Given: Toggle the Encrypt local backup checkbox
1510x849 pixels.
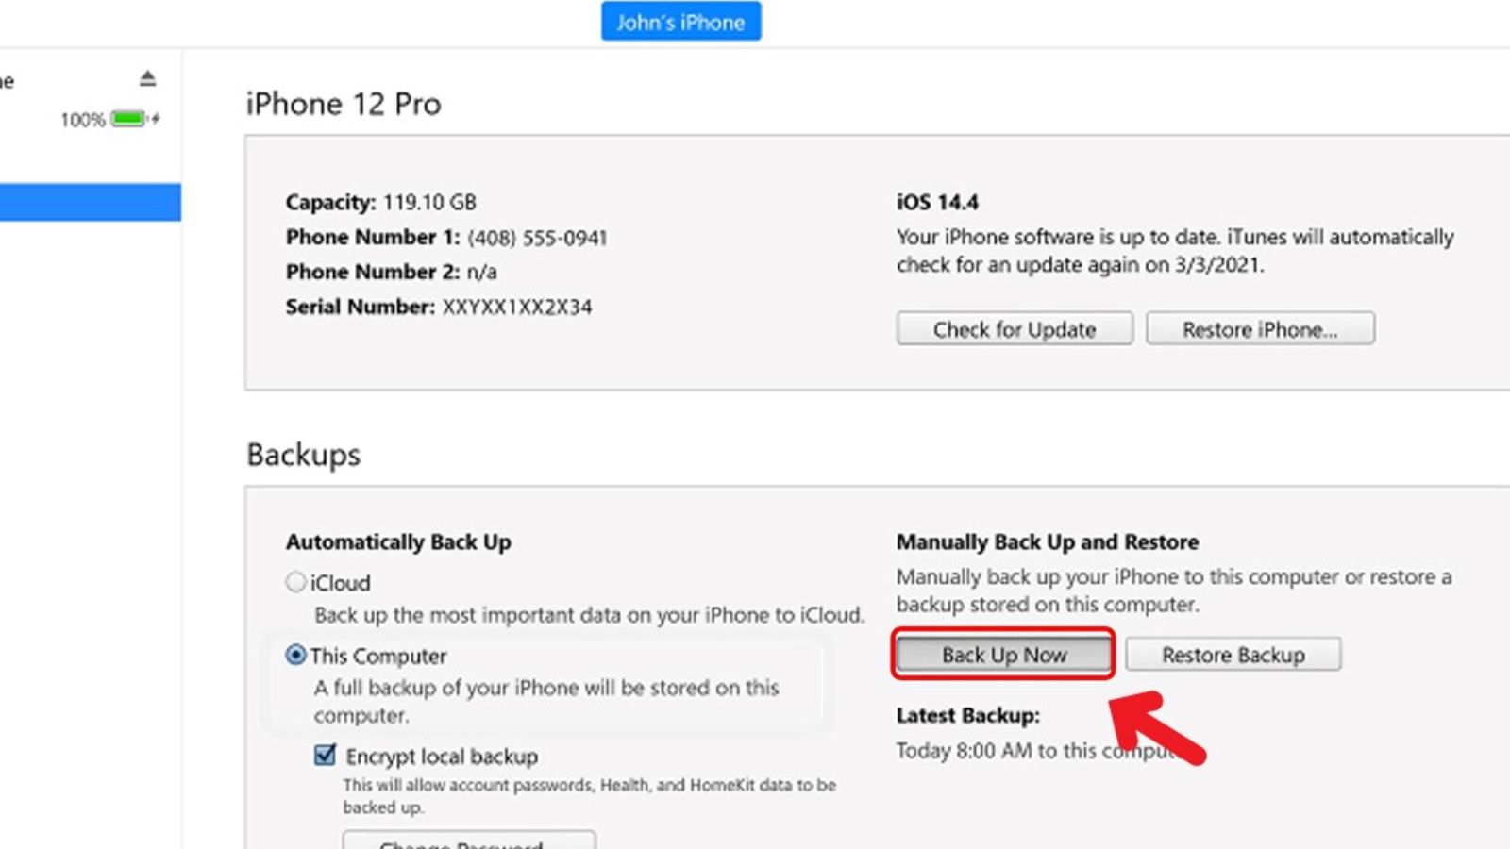Looking at the screenshot, I should 326,756.
